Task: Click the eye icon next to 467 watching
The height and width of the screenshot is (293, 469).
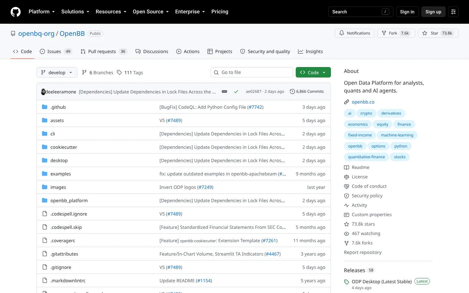Action: [x=347, y=233]
